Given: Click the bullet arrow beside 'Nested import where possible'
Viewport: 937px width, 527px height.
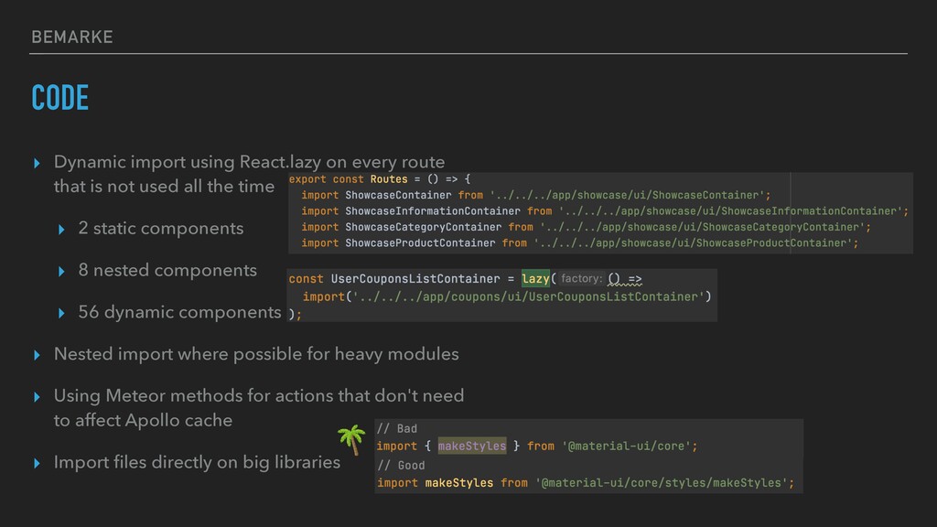Looking at the screenshot, I should pos(37,355).
